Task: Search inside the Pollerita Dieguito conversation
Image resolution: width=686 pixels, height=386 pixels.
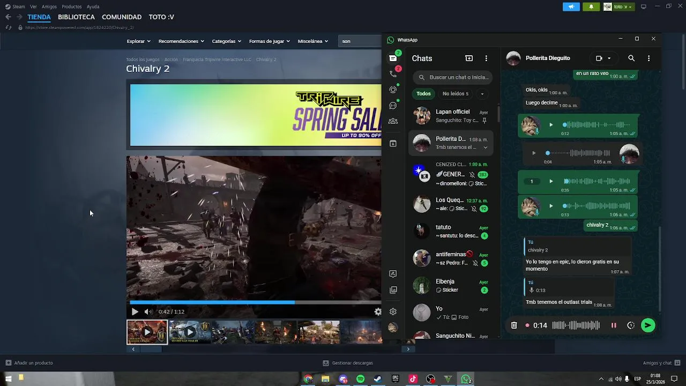Action: coord(631,58)
